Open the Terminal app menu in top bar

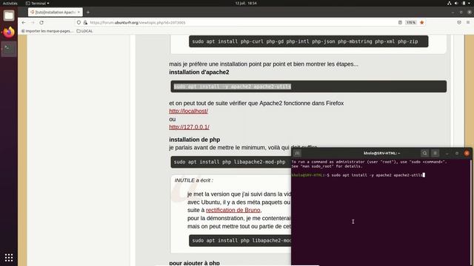(x=38, y=3)
